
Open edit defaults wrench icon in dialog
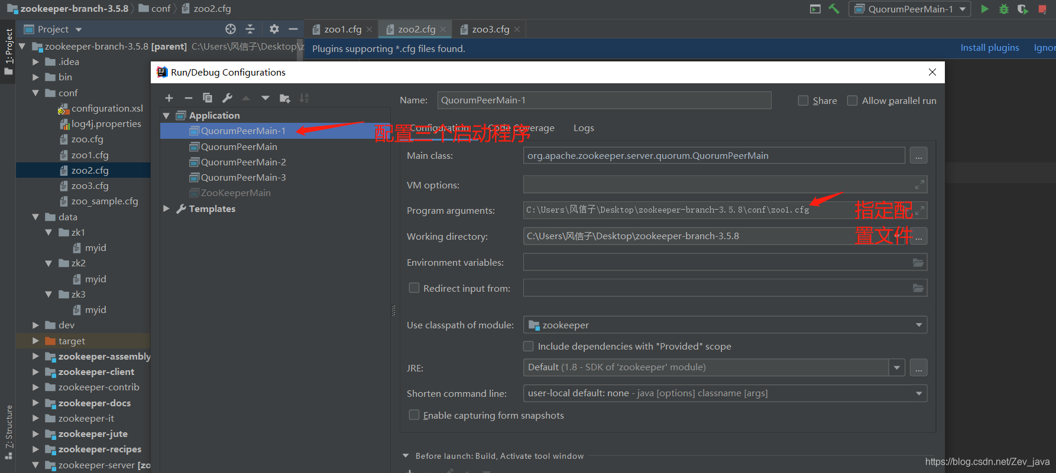tap(227, 98)
